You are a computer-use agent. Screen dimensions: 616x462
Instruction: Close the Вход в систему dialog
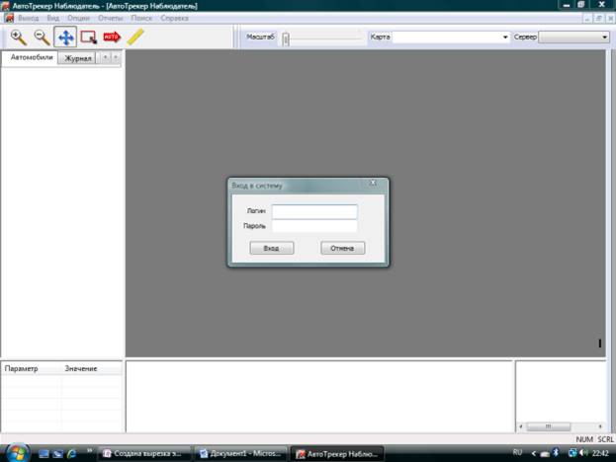pos(373,184)
